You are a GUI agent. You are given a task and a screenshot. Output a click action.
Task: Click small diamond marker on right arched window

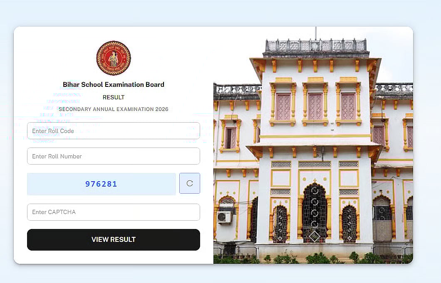(349, 238)
